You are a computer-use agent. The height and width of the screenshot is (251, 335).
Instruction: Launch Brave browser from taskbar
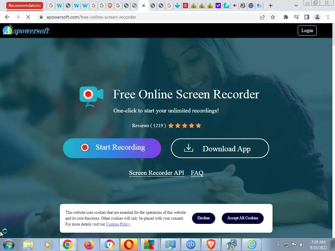click(x=211, y=244)
